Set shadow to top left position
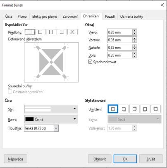167x168 pixels. [x=156, y=109]
